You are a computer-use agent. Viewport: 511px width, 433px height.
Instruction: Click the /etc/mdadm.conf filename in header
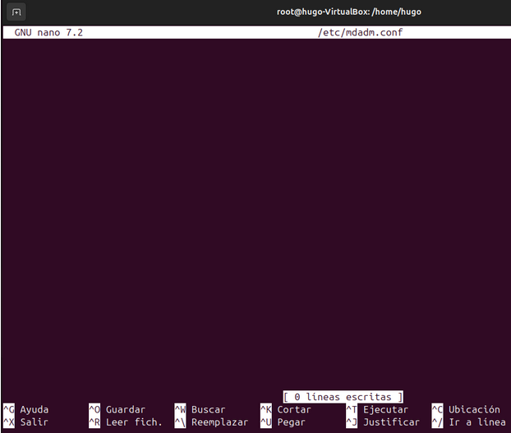coord(360,33)
